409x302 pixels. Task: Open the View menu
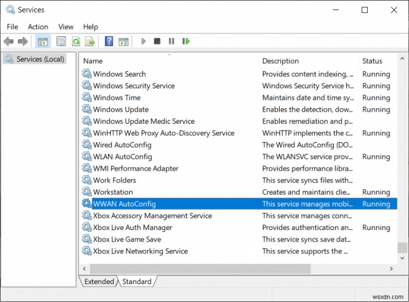[65, 27]
